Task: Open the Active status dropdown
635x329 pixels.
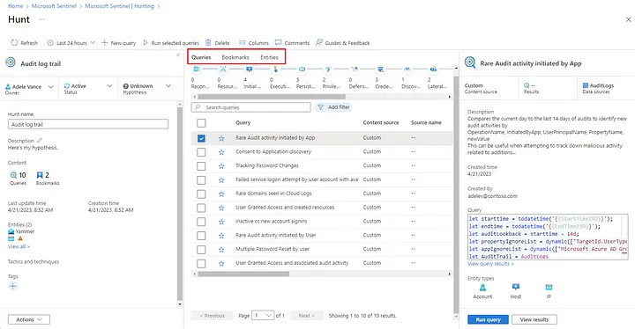Action: pyautogui.click(x=88, y=89)
